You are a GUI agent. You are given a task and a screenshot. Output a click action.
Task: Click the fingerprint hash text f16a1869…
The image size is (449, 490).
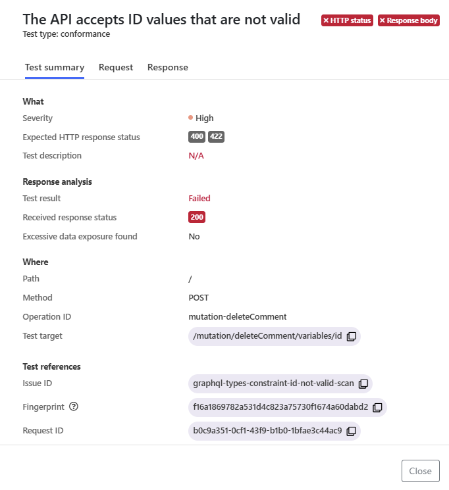280,407
